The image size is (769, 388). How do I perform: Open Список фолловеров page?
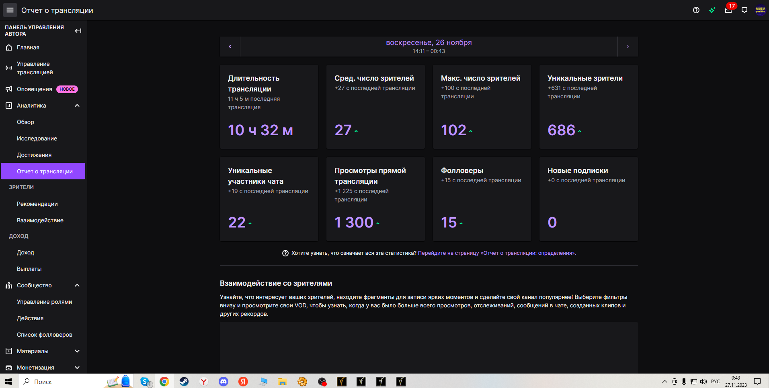click(44, 335)
